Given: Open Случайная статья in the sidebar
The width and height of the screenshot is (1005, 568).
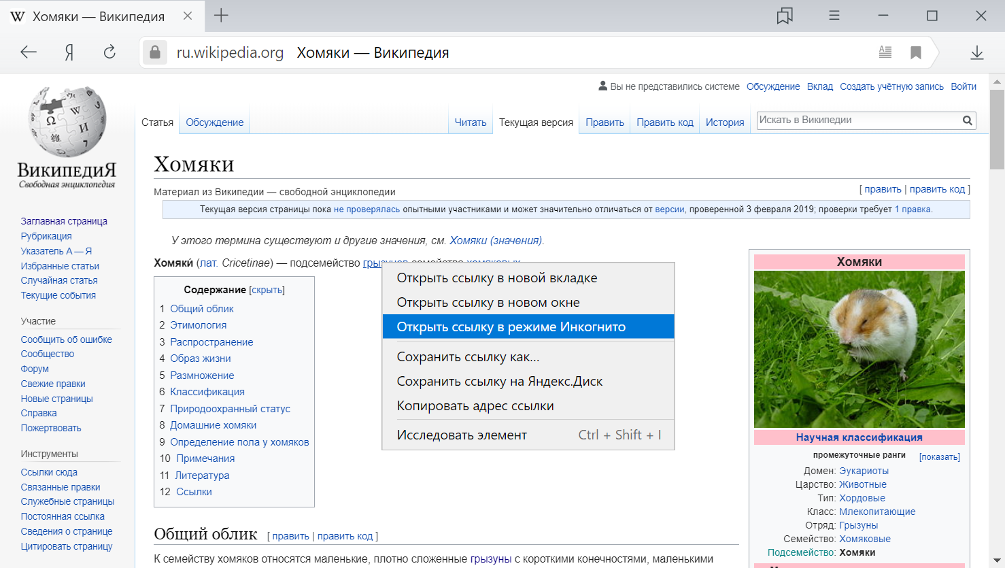Looking at the screenshot, I should (59, 280).
